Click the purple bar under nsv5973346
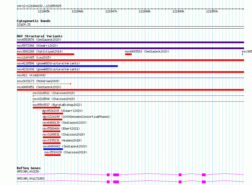Viewport: 252px width, 185px height. coord(130,48)
